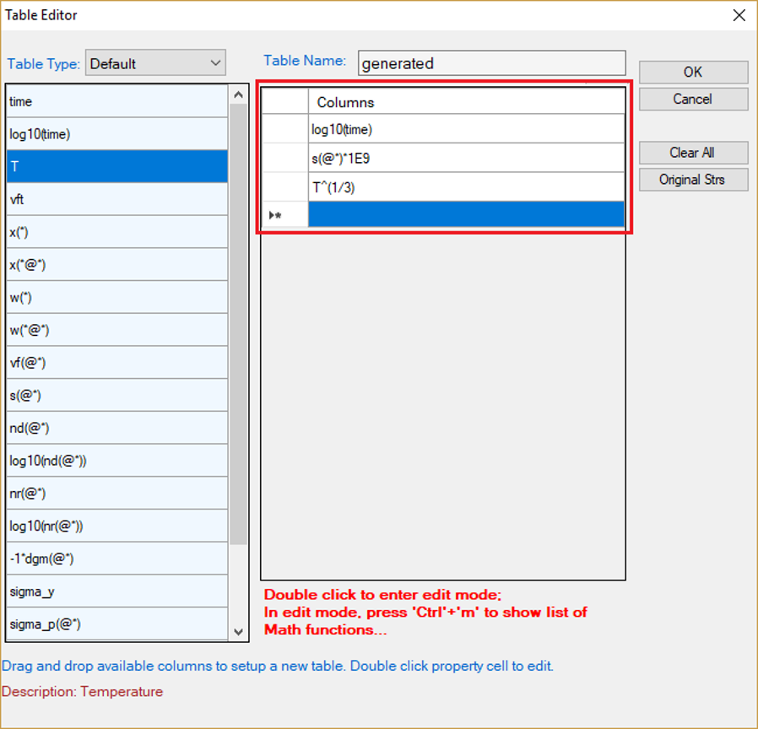Screen dimensions: 758x729
Task: Click the empty new row cell
Action: pos(466,215)
